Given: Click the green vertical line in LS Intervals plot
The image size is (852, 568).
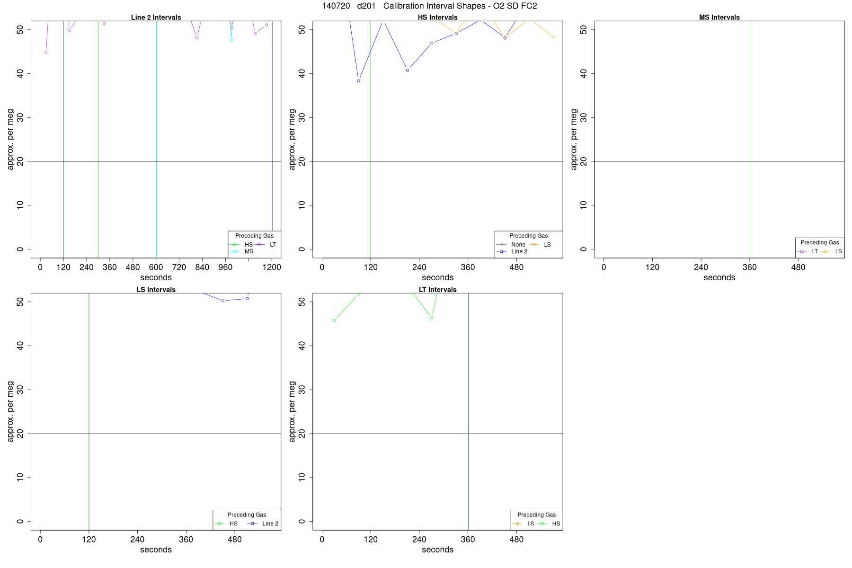Looking at the screenshot, I should click(89, 411).
